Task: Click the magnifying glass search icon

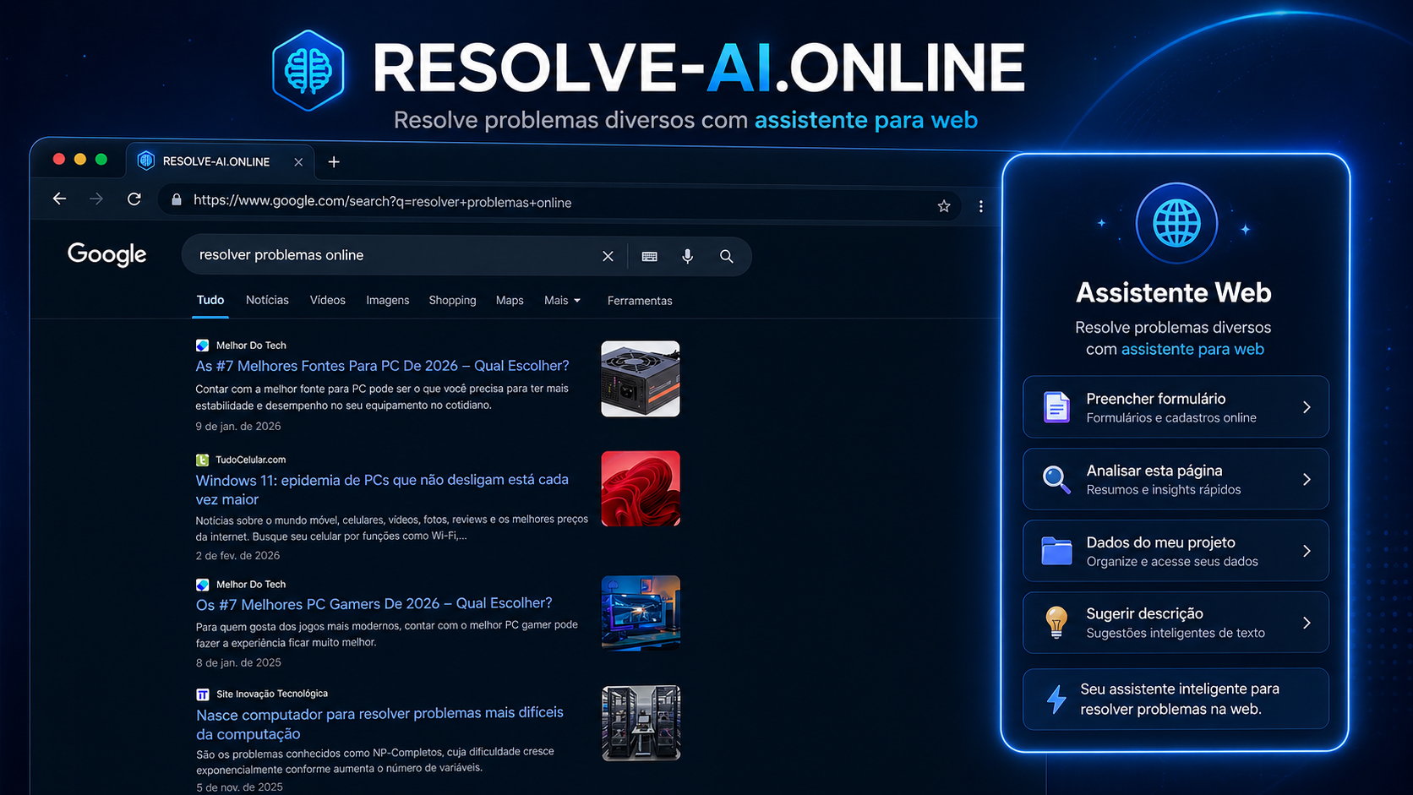Action: (x=727, y=256)
